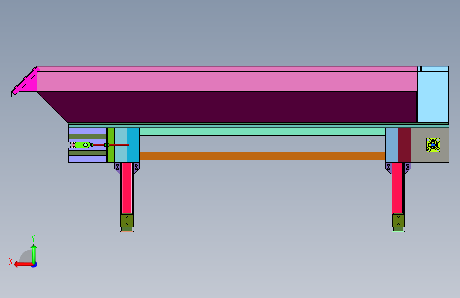The height and width of the screenshot is (298, 460).
Task: Select the thin teal base plate under the trough
Action: [x=258, y=126]
